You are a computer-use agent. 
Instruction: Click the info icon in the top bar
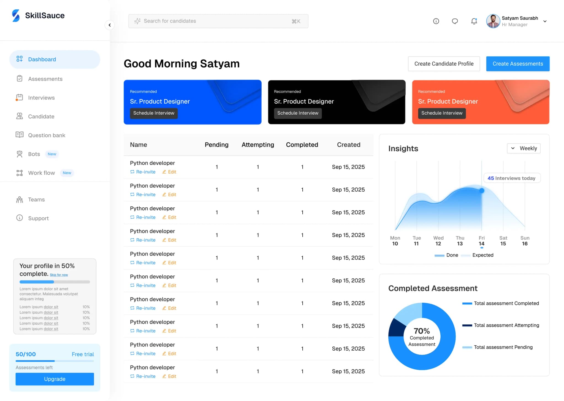[436, 21]
